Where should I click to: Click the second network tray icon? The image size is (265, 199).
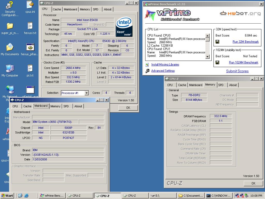pyautogui.click(x=242, y=196)
